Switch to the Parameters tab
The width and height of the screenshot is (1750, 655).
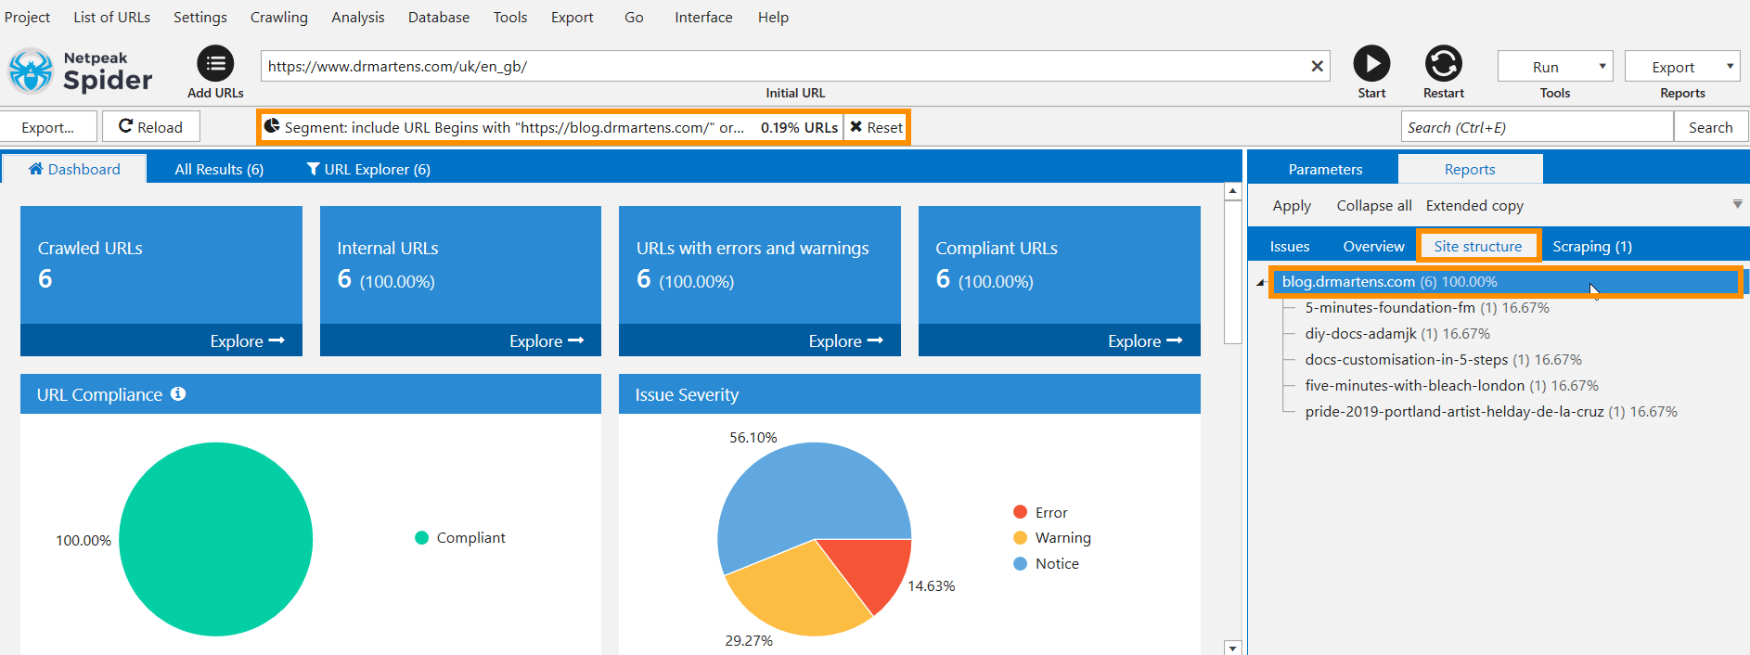pos(1325,169)
